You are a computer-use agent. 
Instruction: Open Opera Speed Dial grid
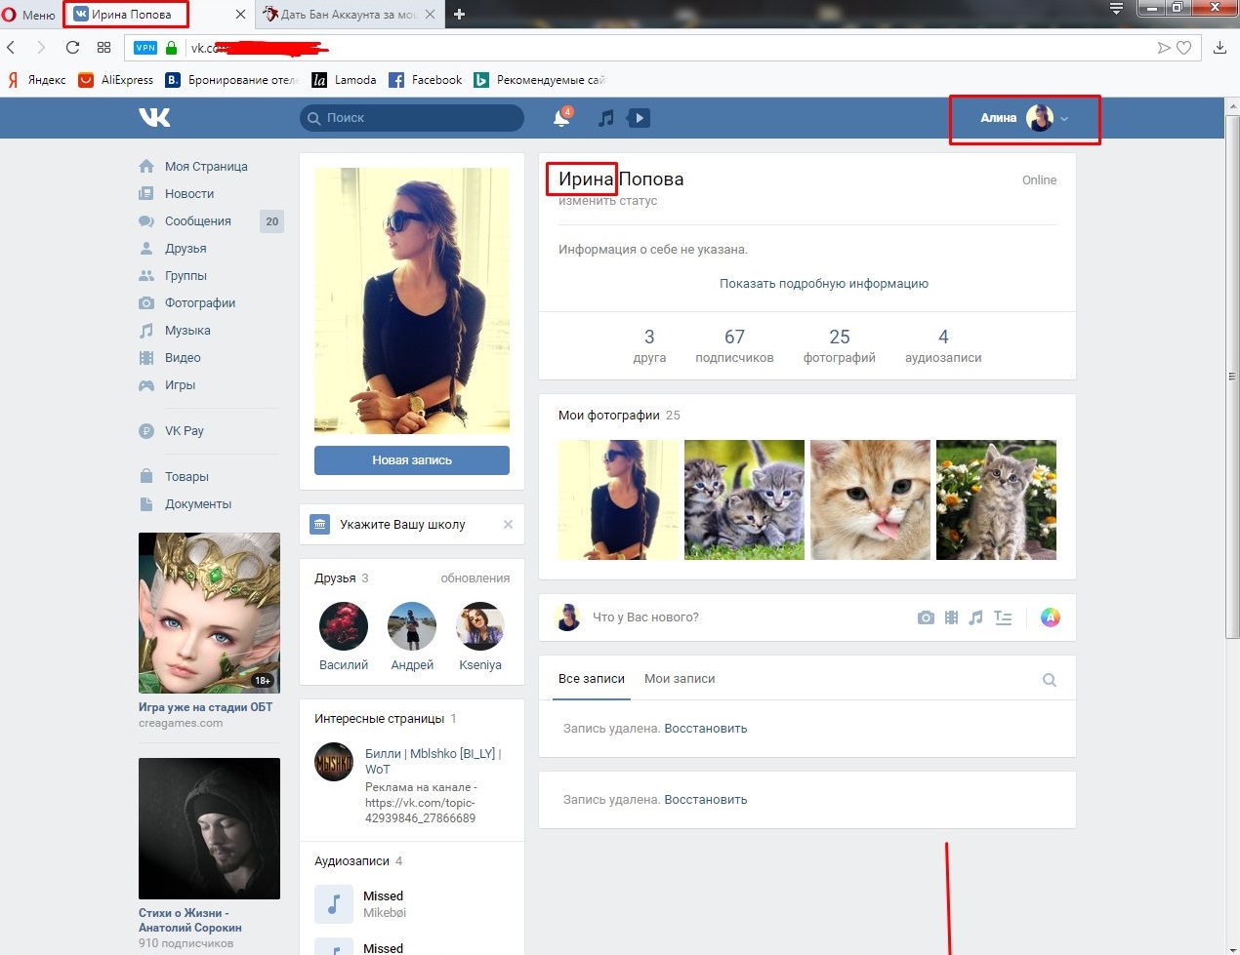[x=104, y=47]
